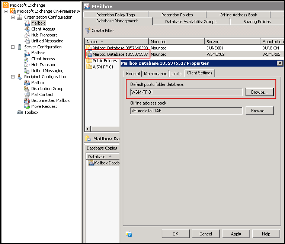Collapse the Organization Configuration node
Viewport: 285px width, 244px height.
click(x=13, y=17)
